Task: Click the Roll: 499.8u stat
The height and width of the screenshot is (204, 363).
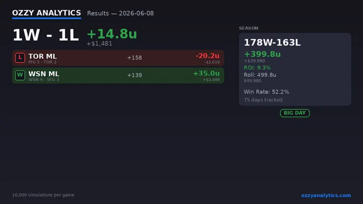Action: pos(260,75)
